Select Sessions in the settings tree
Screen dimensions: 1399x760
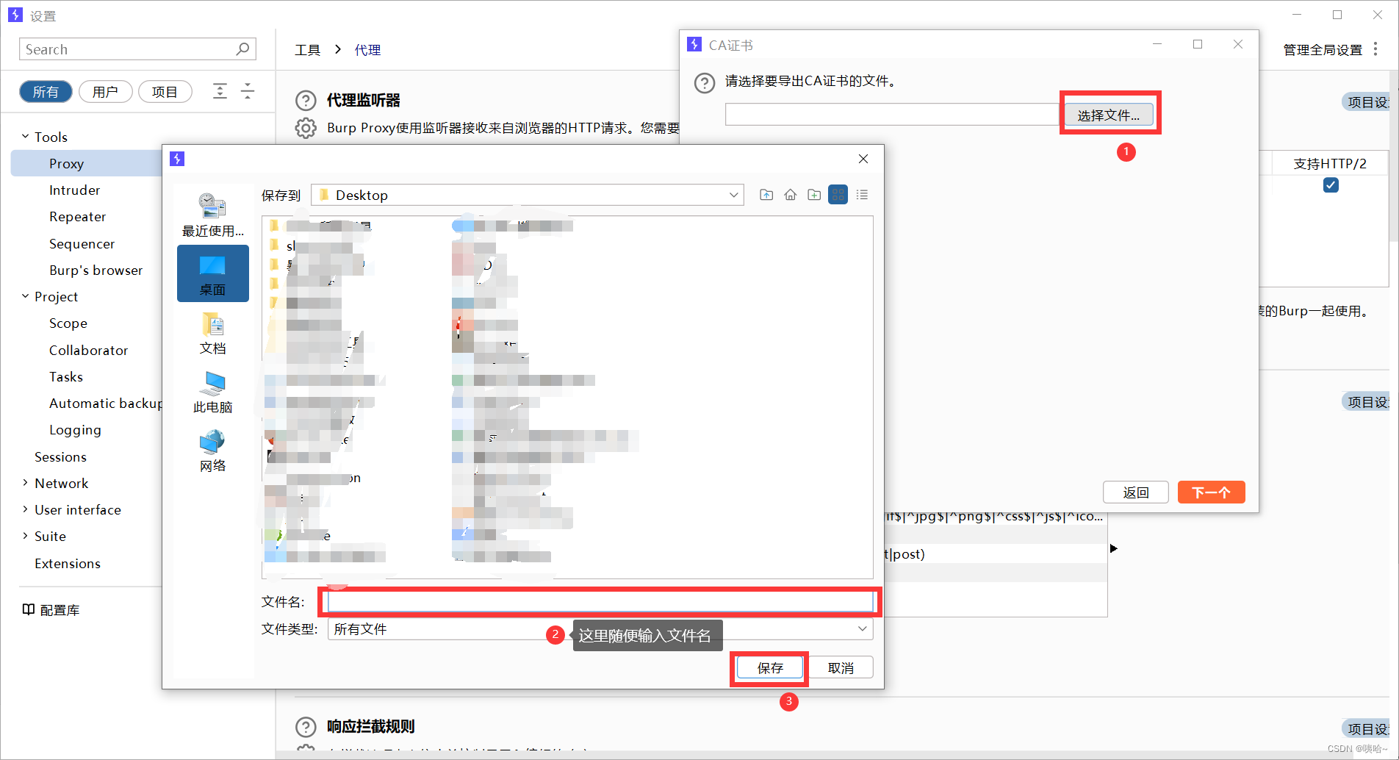click(60, 456)
